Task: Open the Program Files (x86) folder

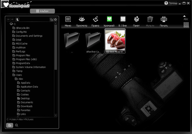Action: [x=25, y=59]
